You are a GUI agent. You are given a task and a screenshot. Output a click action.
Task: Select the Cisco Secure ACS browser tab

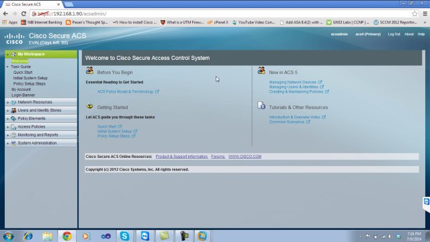click(32, 5)
